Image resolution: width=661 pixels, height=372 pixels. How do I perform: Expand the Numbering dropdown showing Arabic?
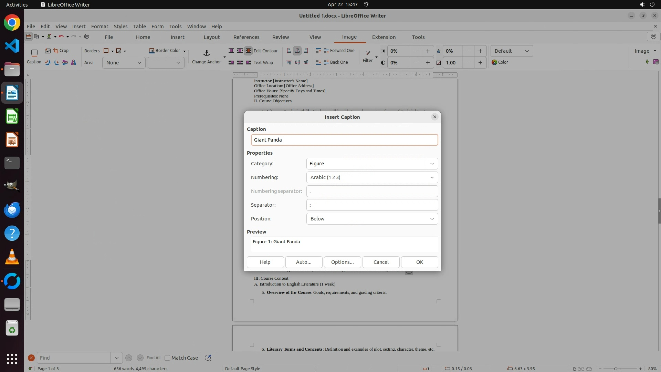pos(372,177)
